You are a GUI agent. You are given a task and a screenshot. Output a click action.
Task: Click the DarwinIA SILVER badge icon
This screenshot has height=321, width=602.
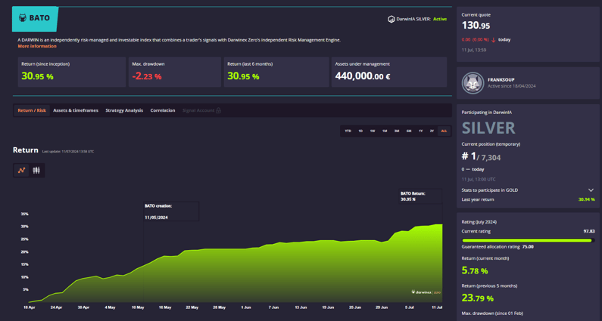point(391,19)
